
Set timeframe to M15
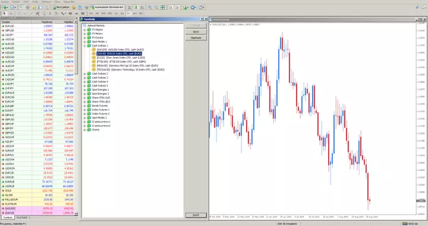pos(103,13)
